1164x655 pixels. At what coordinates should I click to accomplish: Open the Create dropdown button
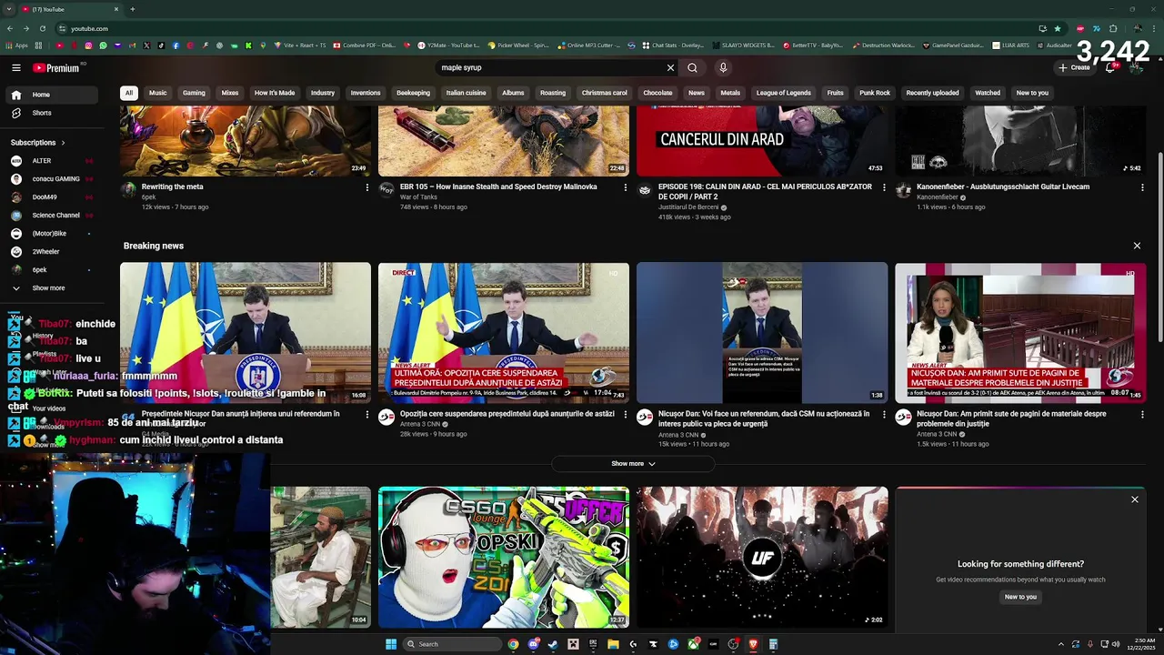point(1074,67)
